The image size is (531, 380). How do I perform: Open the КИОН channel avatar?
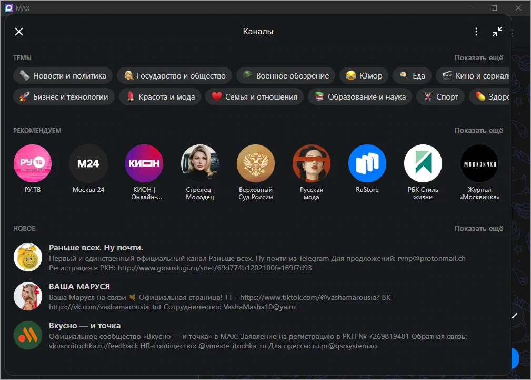click(144, 163)
